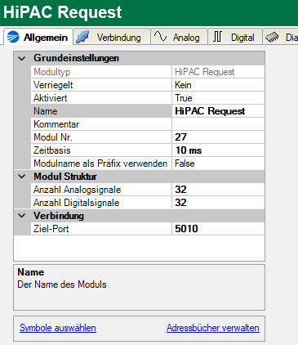Collapse the Verbindung property group chevron
The width and height of the screenshot is (298, 345).
22,216
